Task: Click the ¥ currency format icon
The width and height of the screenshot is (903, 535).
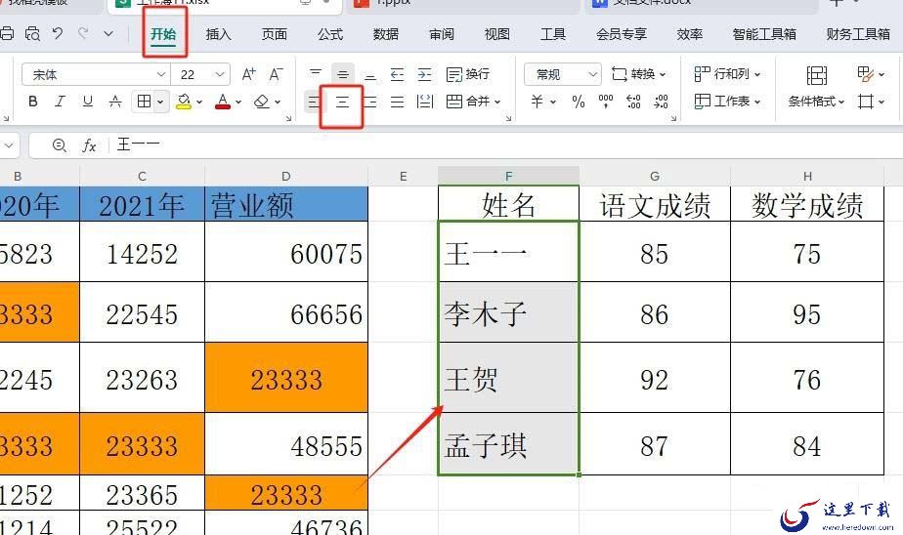Action: click(x=537, y=102)
